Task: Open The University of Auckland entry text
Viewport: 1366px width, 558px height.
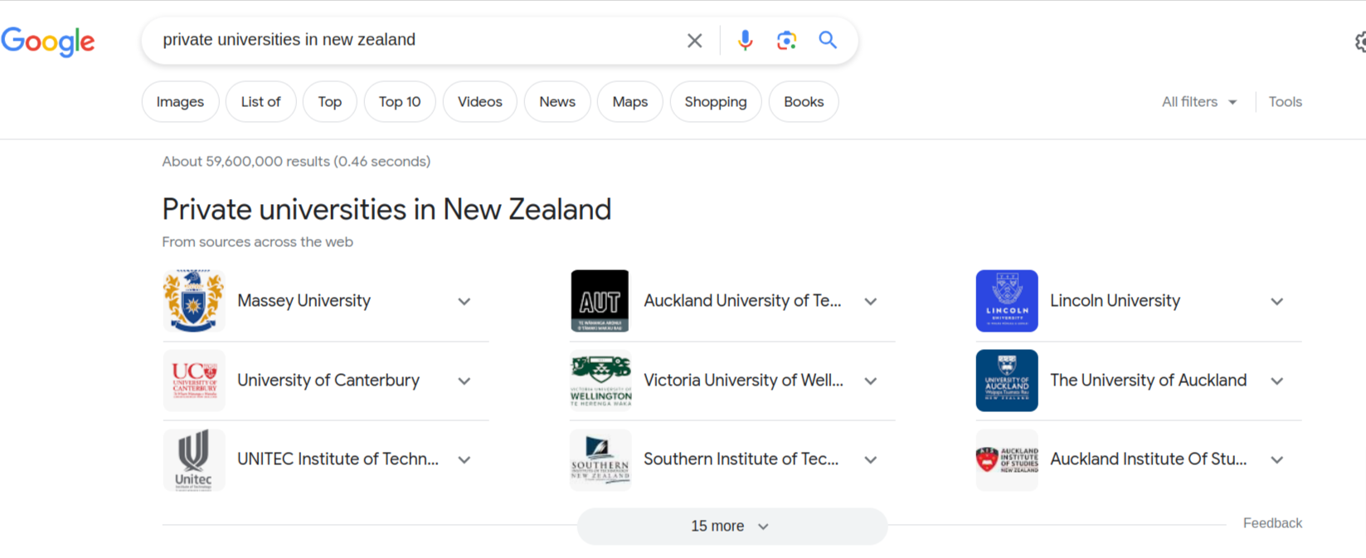Action: [x=1148, y=381]
